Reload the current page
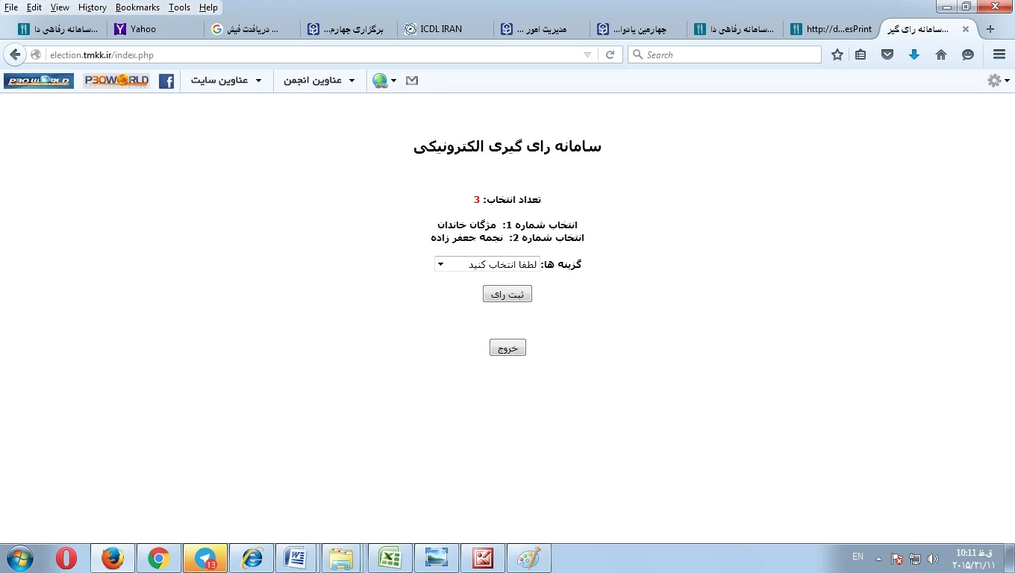The image size is (1015, 573). (610, 54)
